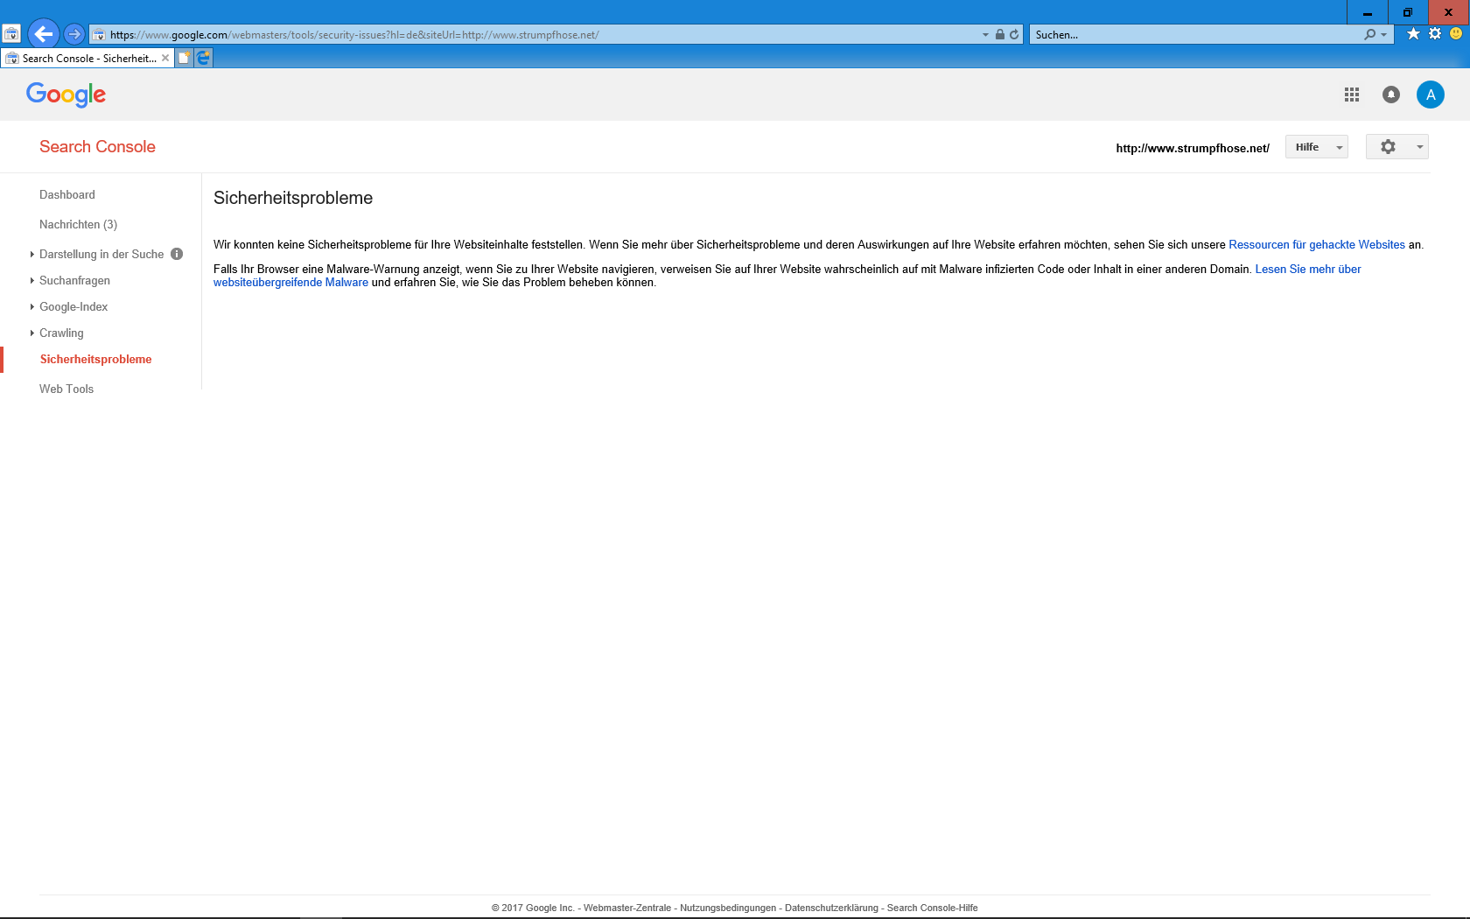Refresh the page using the reload icon
Screen dimensions: 1470x919
1014,35
